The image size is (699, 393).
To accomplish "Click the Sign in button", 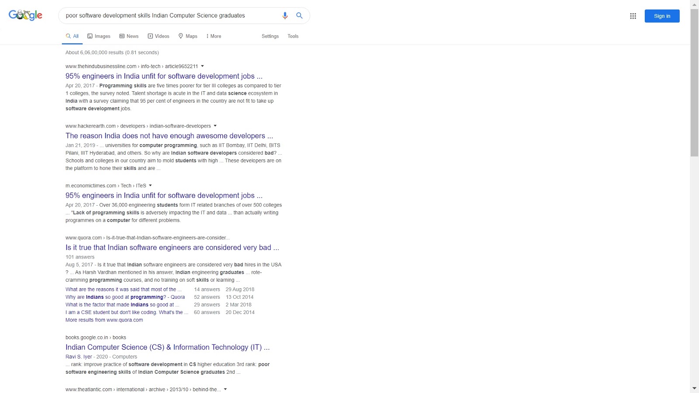I will 662,16.
